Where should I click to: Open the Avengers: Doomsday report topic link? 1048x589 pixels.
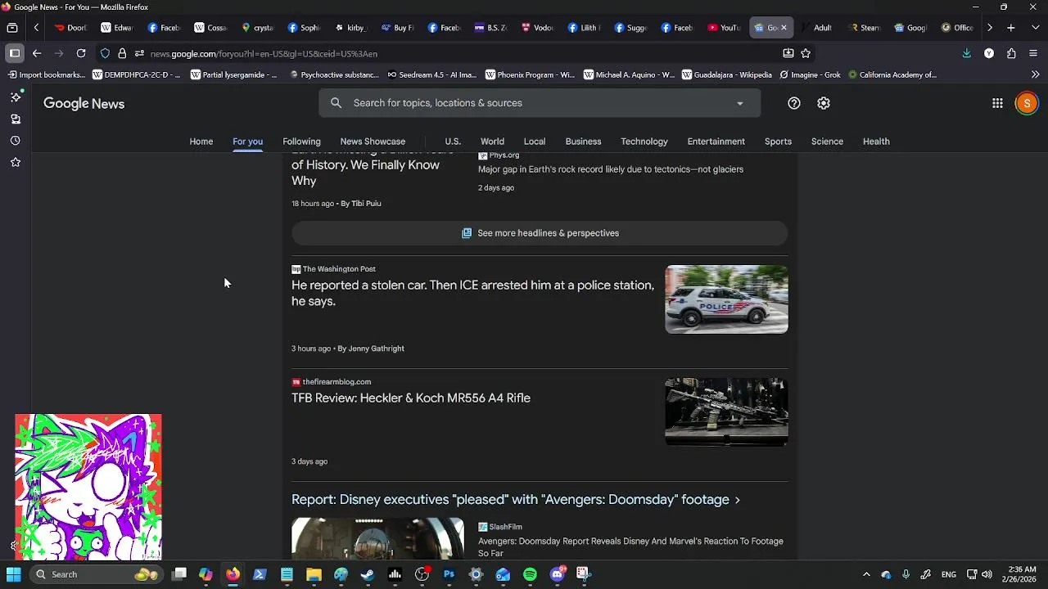click(x=516, y=500)
